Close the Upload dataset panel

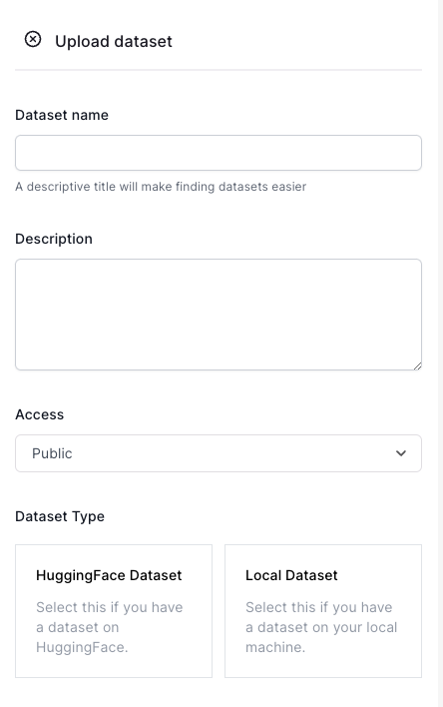pyautogui.click(x=33, y=40)
